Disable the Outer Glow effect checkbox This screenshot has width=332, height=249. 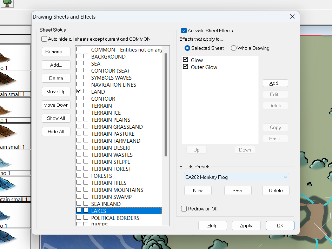[x=186, y=67]
